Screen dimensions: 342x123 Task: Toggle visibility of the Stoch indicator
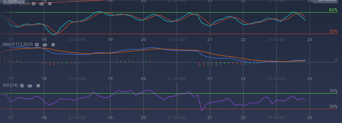point(41,4)
